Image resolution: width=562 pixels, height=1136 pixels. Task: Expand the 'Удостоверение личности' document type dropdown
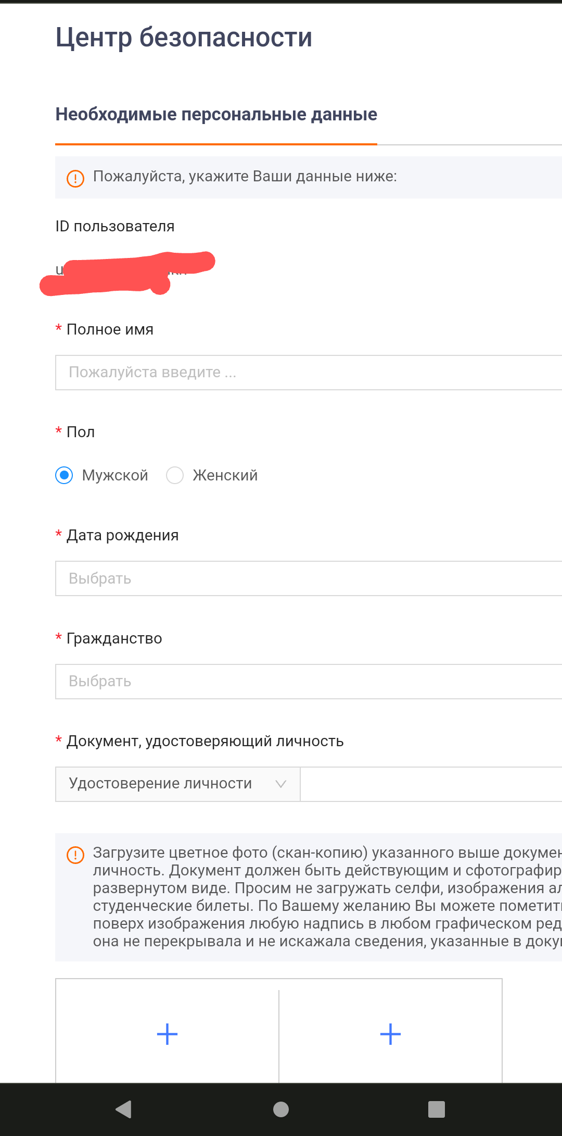178,784
